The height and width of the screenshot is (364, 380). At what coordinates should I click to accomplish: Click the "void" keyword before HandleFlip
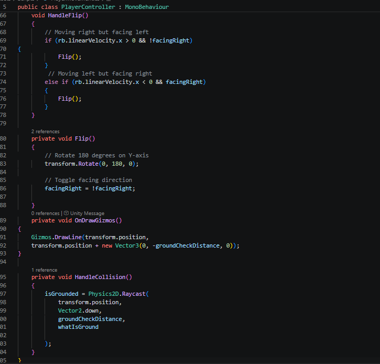pyautogui.click(x=38, y=16)
